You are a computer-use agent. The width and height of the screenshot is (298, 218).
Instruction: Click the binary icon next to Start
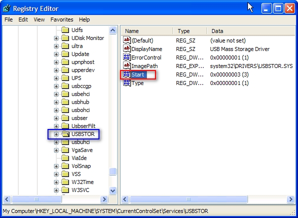127,74
